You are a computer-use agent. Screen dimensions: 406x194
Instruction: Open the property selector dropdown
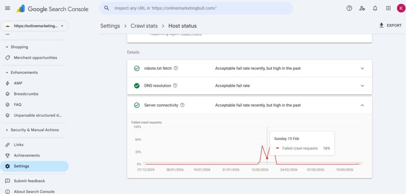tap(34, 26)
